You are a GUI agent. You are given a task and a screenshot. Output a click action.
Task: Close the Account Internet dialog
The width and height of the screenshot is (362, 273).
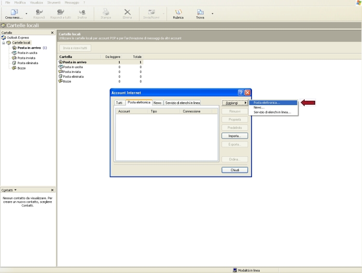pyautogui.click(x=248, y=93)
